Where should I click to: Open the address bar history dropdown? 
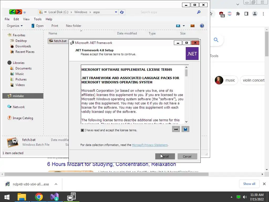point(116,12)
